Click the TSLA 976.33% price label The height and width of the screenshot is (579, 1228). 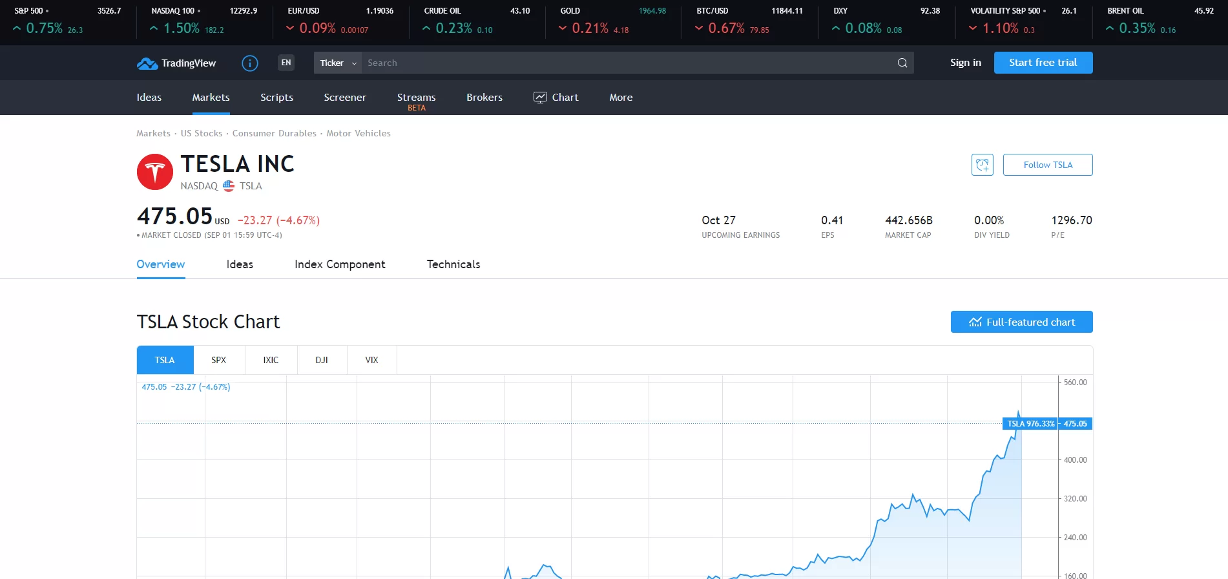pos(1030,424)
